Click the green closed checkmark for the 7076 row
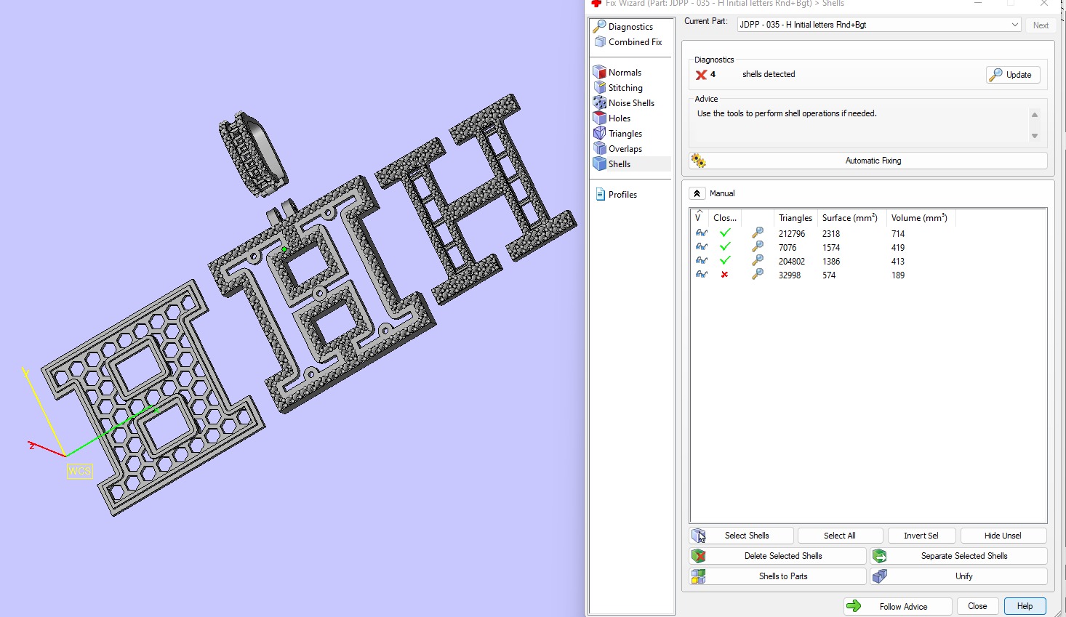The image size is (1066, 617). [725, 247]
